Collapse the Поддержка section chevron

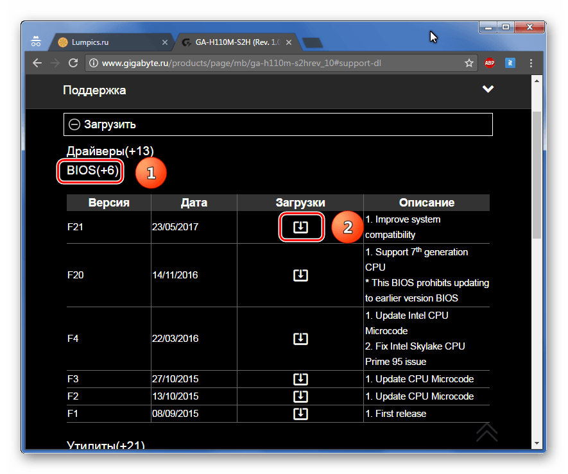[x=488, y=89]
